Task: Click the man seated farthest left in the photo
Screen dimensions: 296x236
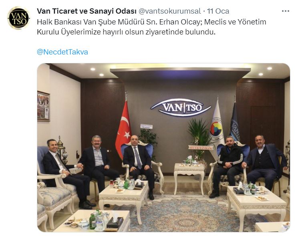Action: 64,173
